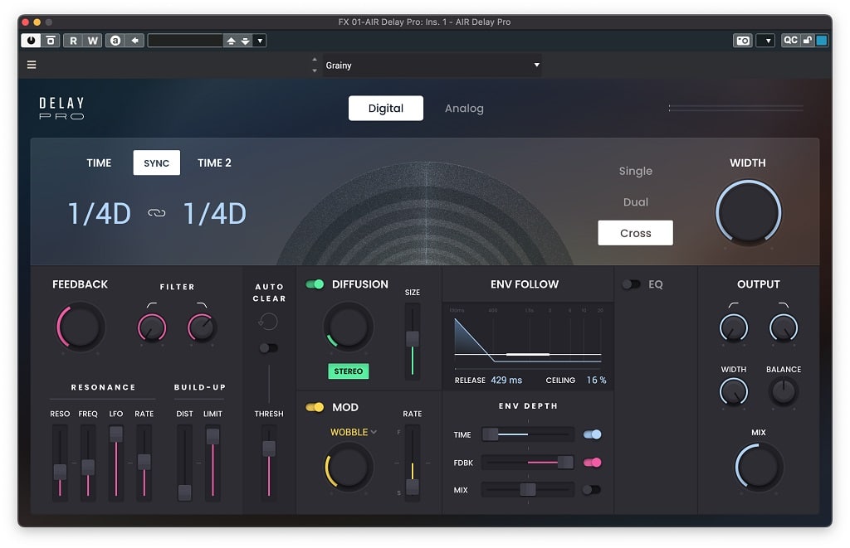Click the blue square toolbar icon

(x=822, y=41)
